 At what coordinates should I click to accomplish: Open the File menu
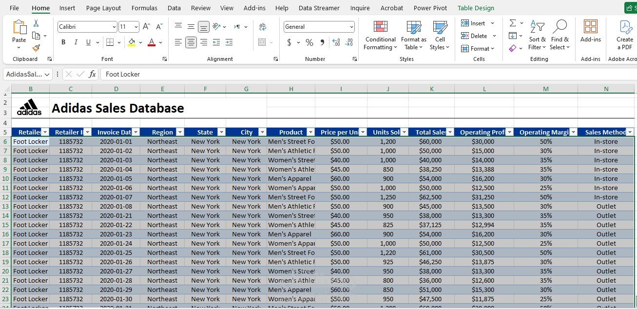[15, 8]
